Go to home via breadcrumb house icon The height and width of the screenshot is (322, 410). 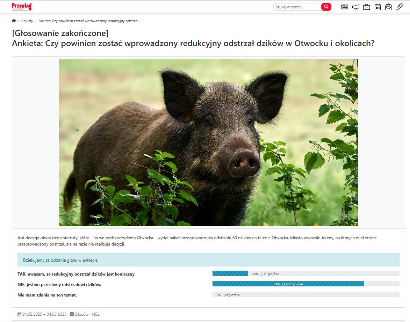14,21
